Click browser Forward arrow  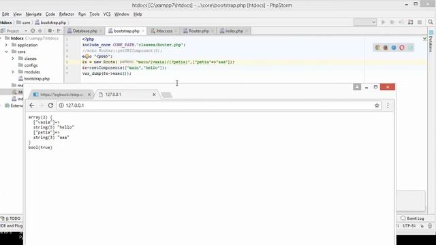click(x=41, y=105)
